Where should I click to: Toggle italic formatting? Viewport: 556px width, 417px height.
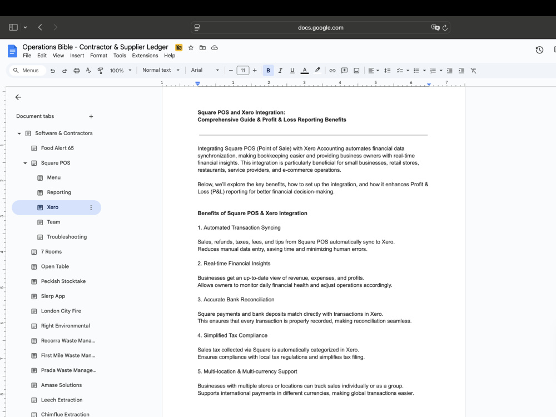280,71
